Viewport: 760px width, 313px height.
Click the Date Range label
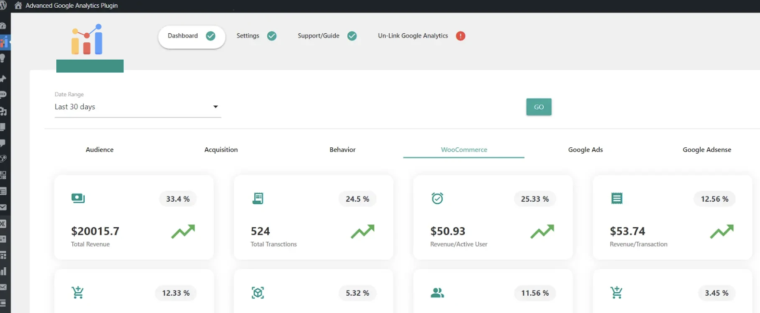click(69, 94)
